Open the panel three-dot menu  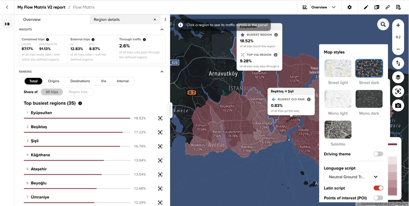point(165,19)
